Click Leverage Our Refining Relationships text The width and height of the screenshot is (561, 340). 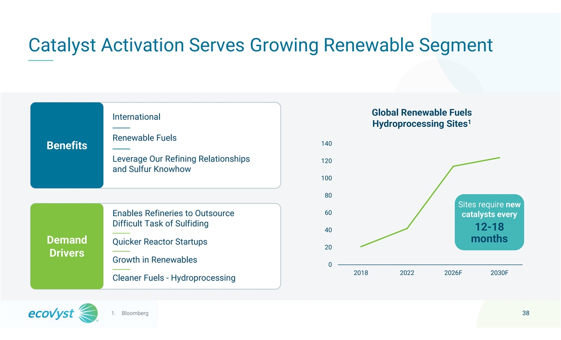(x=181, y=159)
